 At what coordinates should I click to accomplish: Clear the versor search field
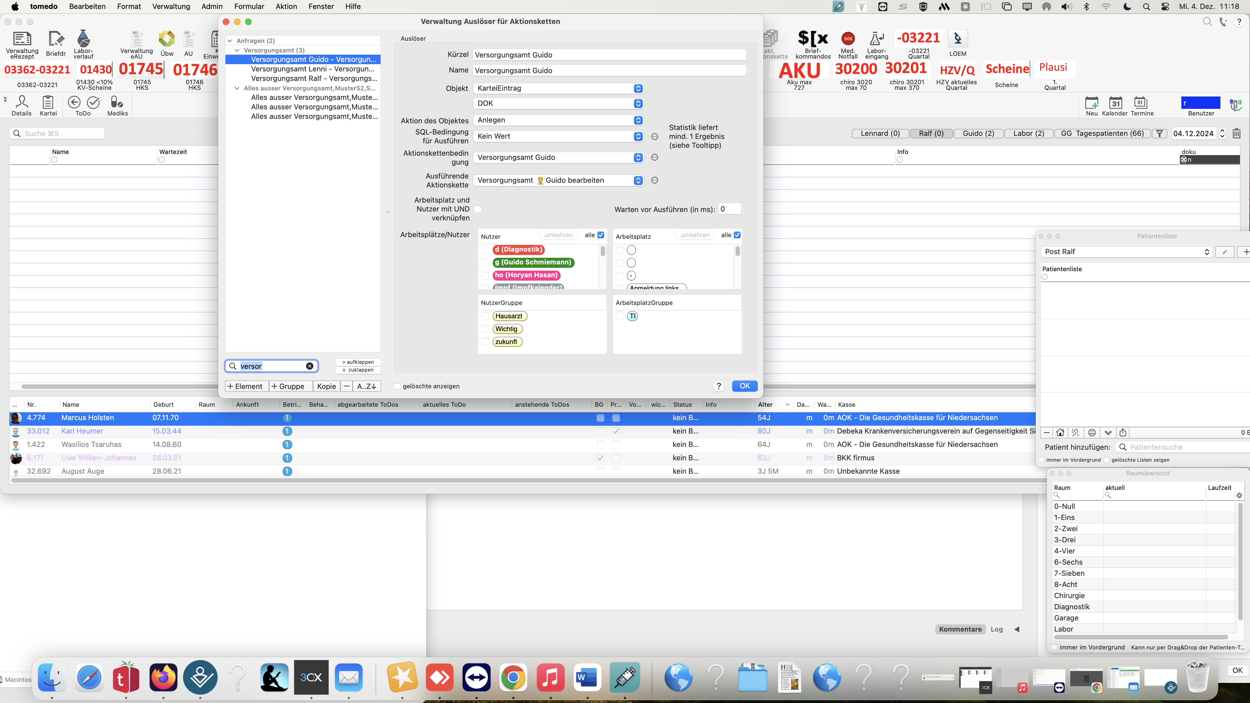point(310,366)
